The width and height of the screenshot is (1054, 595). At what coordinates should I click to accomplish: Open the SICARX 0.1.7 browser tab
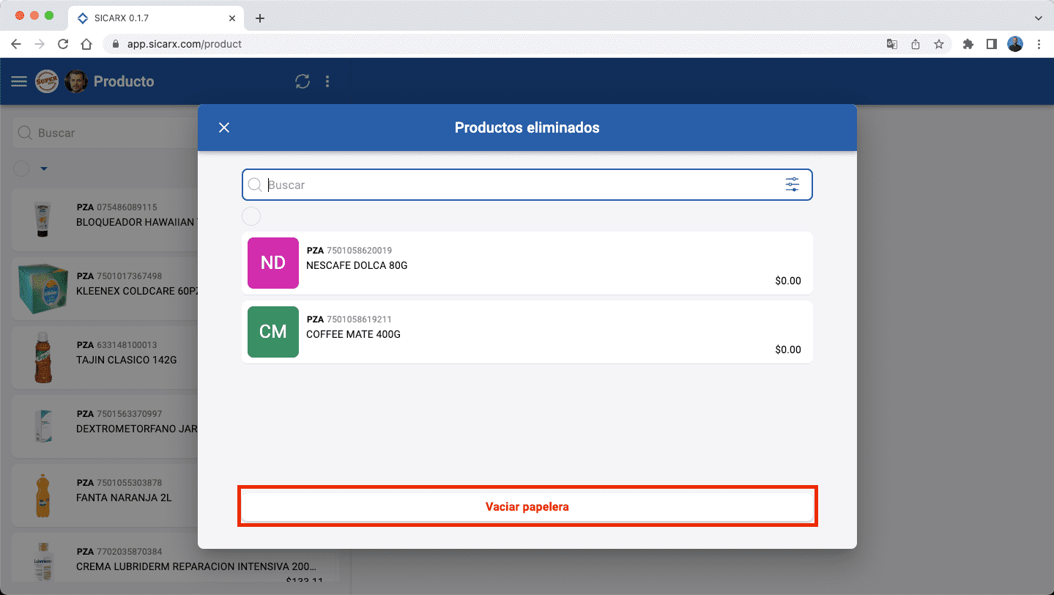pyautogui.click(x=154, y=18)
